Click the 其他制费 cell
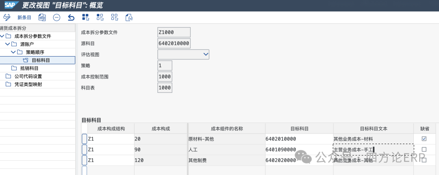439x175 pixels. pyautogui.click(x=227, y=160)
